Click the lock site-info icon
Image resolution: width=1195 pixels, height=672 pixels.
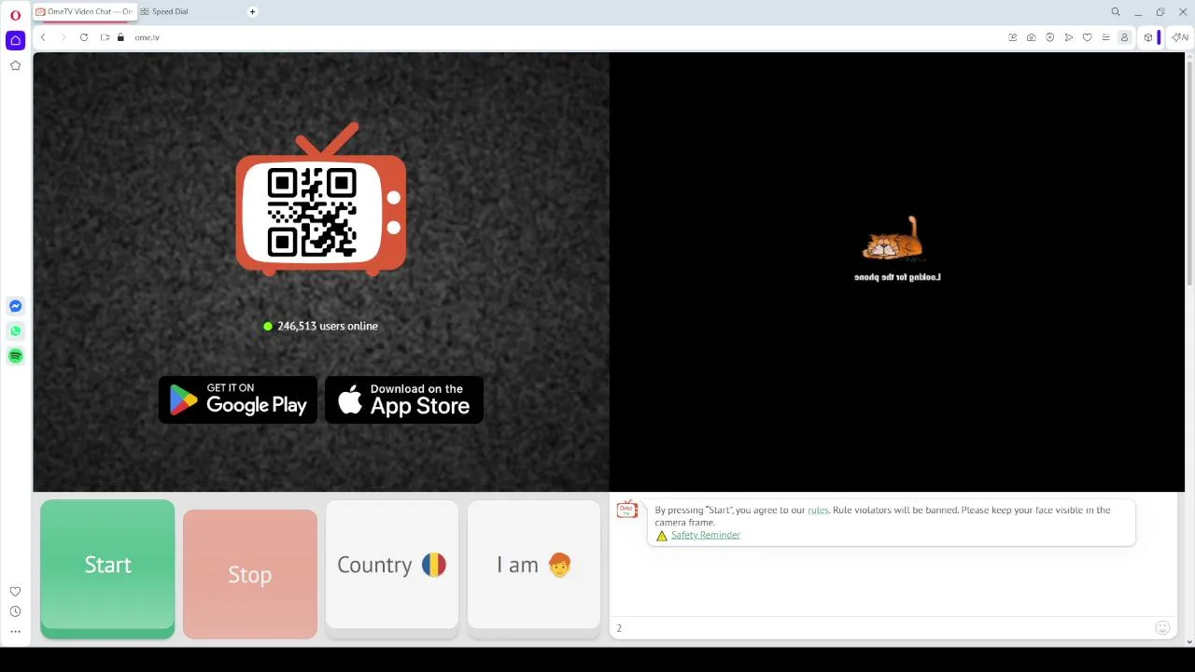click(120, 37)
